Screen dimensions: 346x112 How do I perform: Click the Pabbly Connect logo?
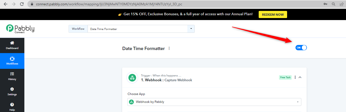(20, 28)
